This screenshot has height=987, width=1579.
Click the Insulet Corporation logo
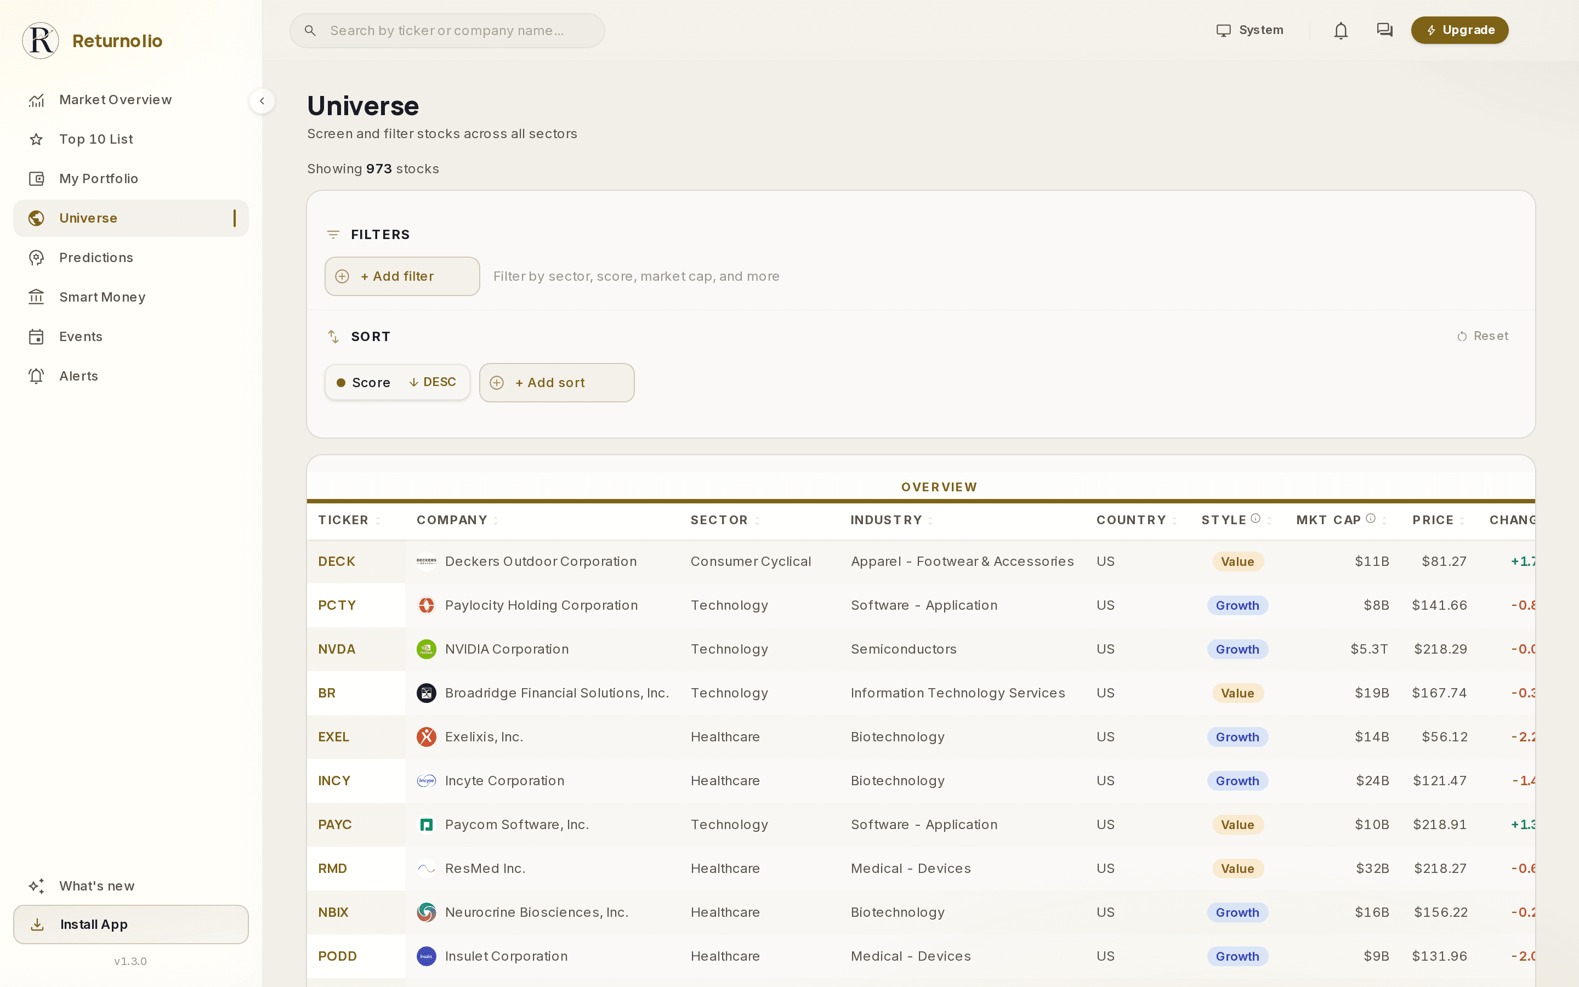(426, 956)
